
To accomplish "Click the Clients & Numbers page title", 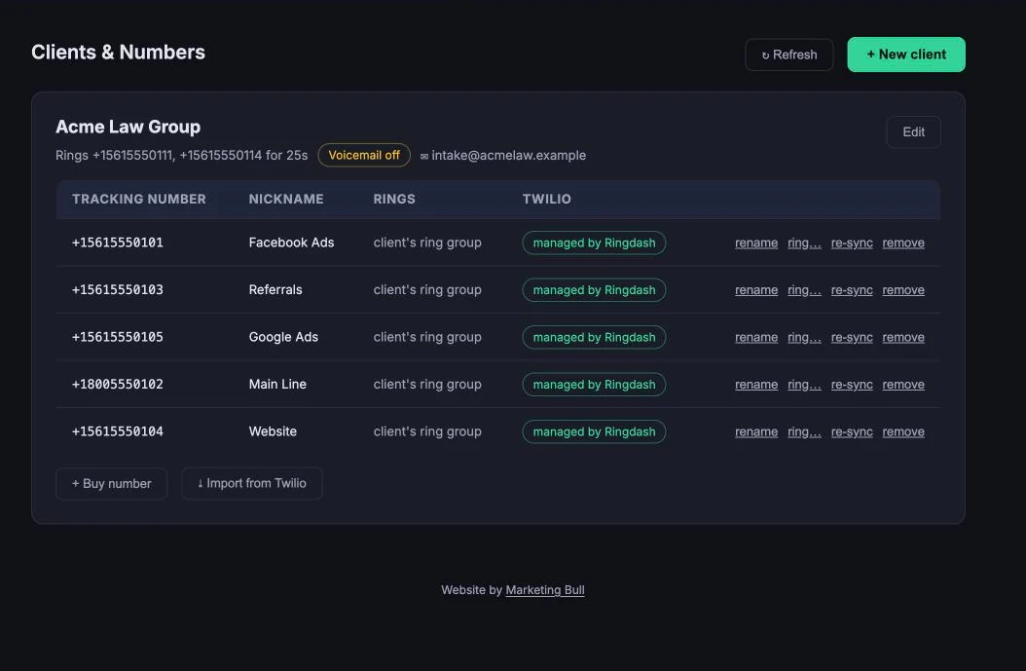I will tap(118, 53).
